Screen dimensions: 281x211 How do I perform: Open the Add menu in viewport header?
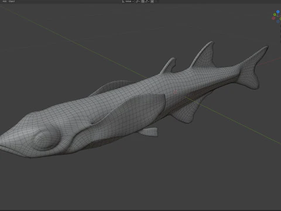click(x=4, y=1)
